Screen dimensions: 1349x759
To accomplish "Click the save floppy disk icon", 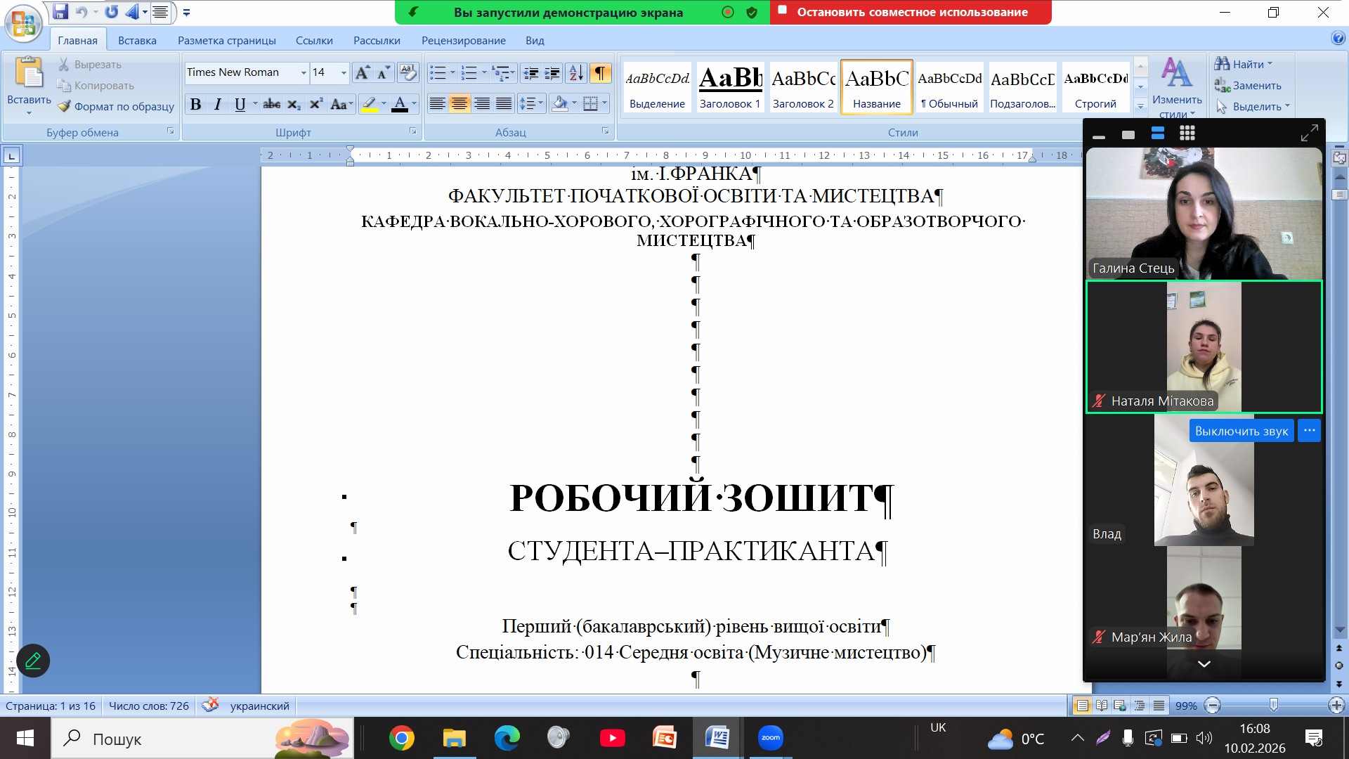I will pos(60,12).
